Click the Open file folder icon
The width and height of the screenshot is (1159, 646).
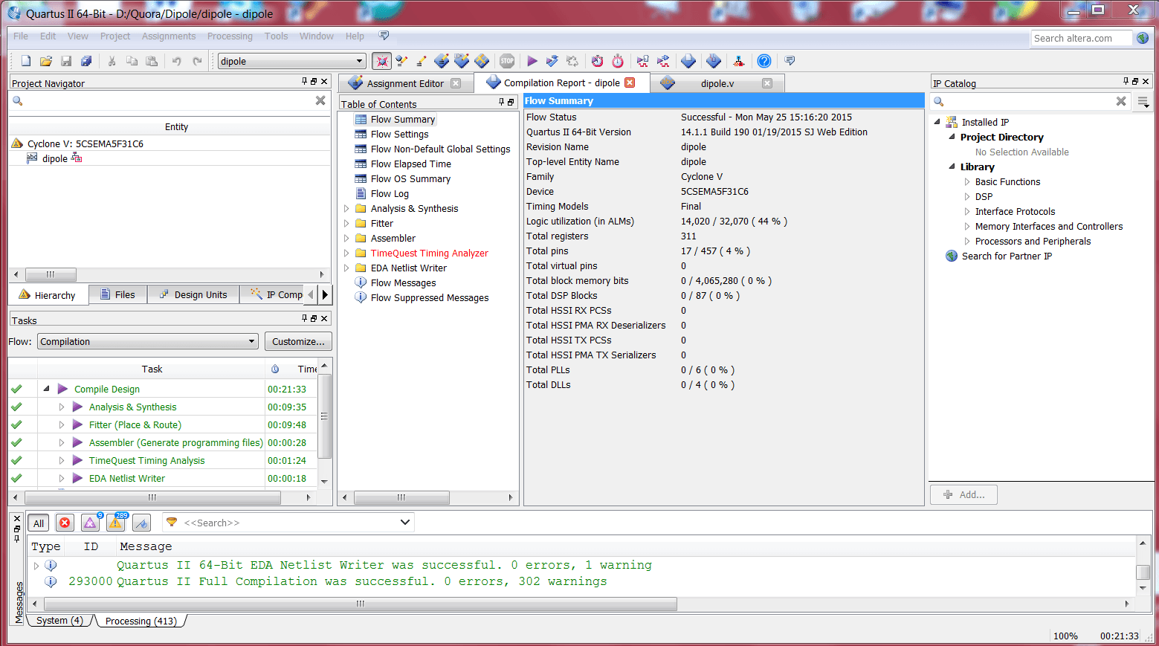tap(46, 61)
